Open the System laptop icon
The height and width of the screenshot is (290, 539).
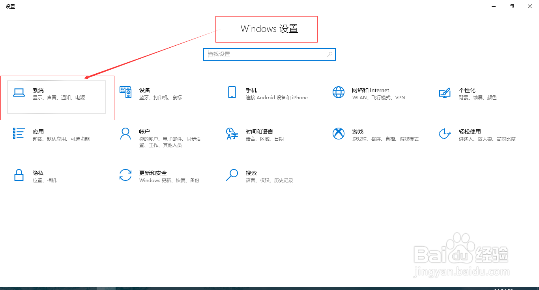click(x=19, y=93)
